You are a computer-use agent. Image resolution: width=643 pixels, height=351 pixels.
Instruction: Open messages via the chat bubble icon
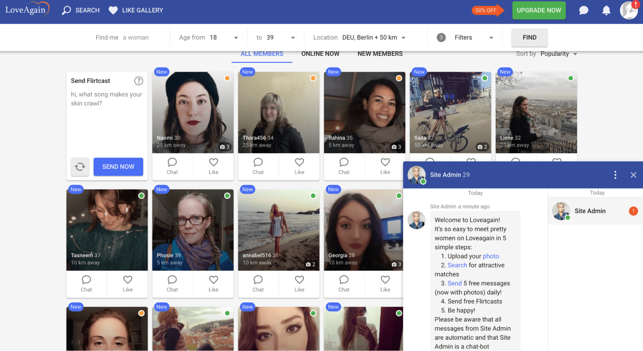point(583,10)
